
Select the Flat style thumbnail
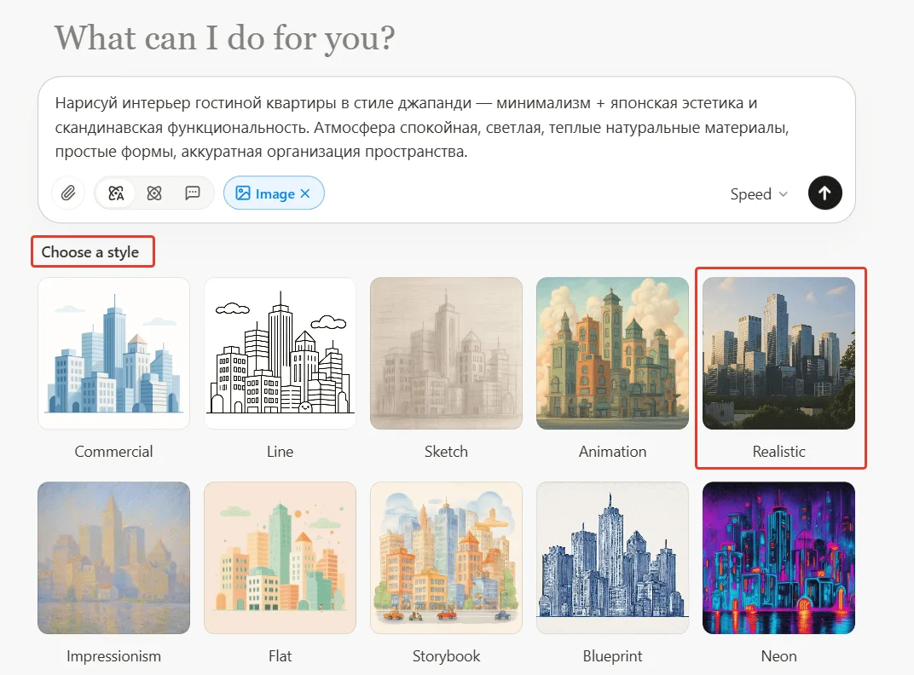point(280,558)
